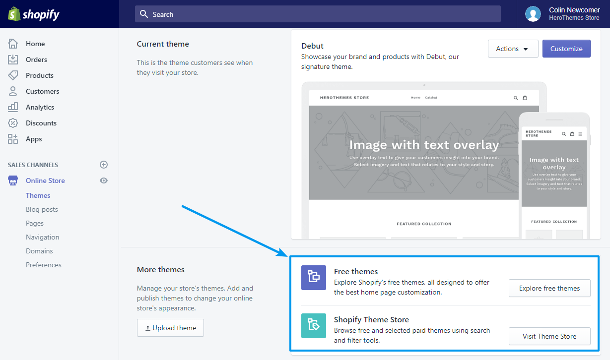Open Orders in sidebar
610x360 pixels.
point(36,60)
